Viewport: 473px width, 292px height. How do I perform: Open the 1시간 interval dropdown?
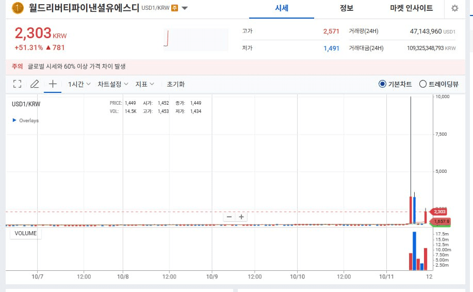[79, 84]
